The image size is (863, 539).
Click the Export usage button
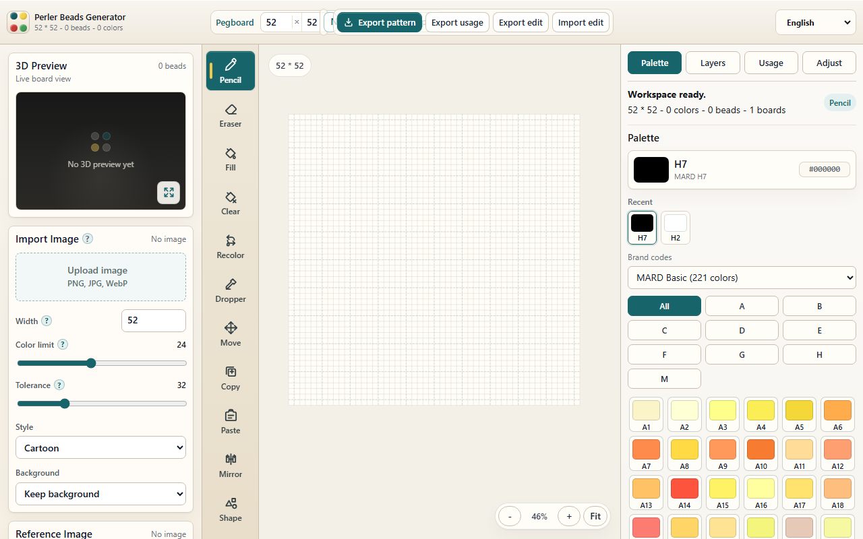(x=457, y=22)
